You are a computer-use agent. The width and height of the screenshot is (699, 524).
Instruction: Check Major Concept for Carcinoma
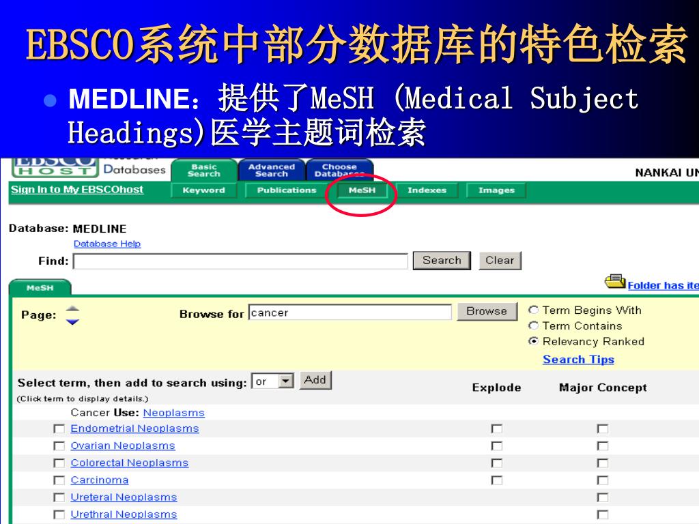point(603,480)
